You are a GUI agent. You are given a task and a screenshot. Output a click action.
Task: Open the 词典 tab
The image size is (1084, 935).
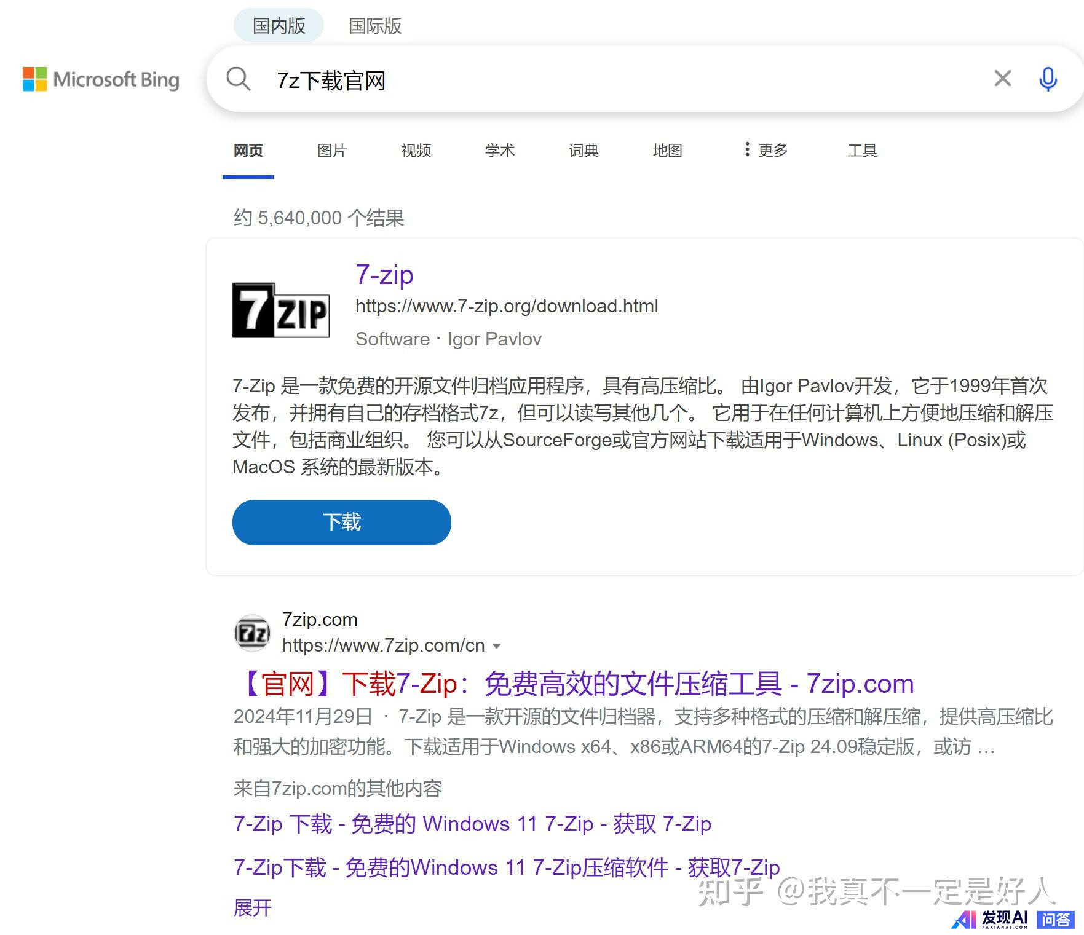point(584,151)
